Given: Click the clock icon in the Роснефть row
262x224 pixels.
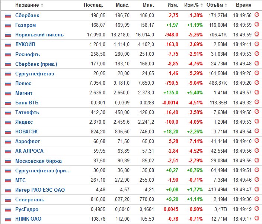Looking at the screenshot, I should click(x=257, y=53).
